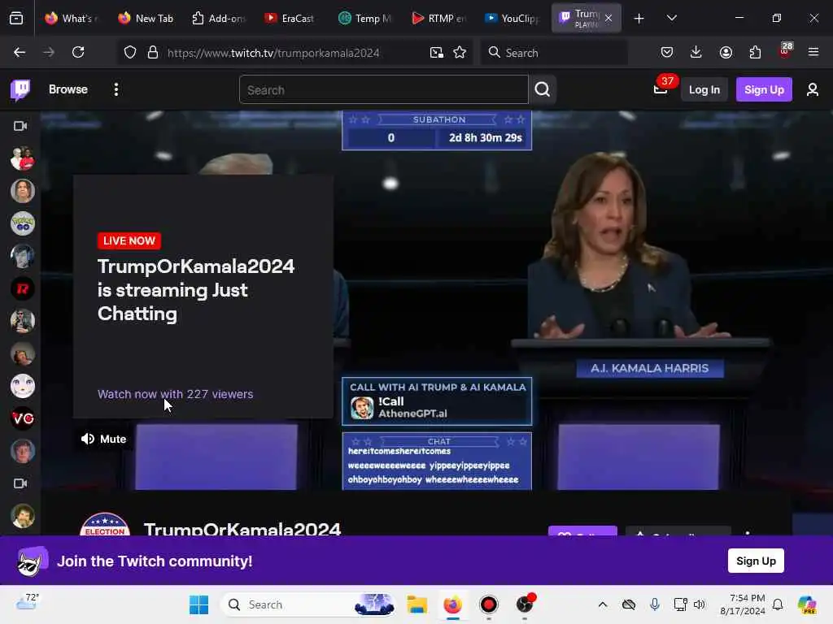833x624 pixels.
Task: Bookmark this page with star icon
Action: point(460,53)
